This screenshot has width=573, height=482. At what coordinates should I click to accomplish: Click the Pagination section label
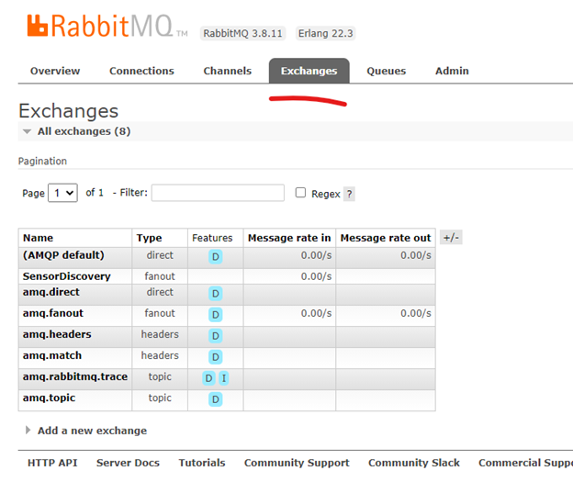(42, 162)
